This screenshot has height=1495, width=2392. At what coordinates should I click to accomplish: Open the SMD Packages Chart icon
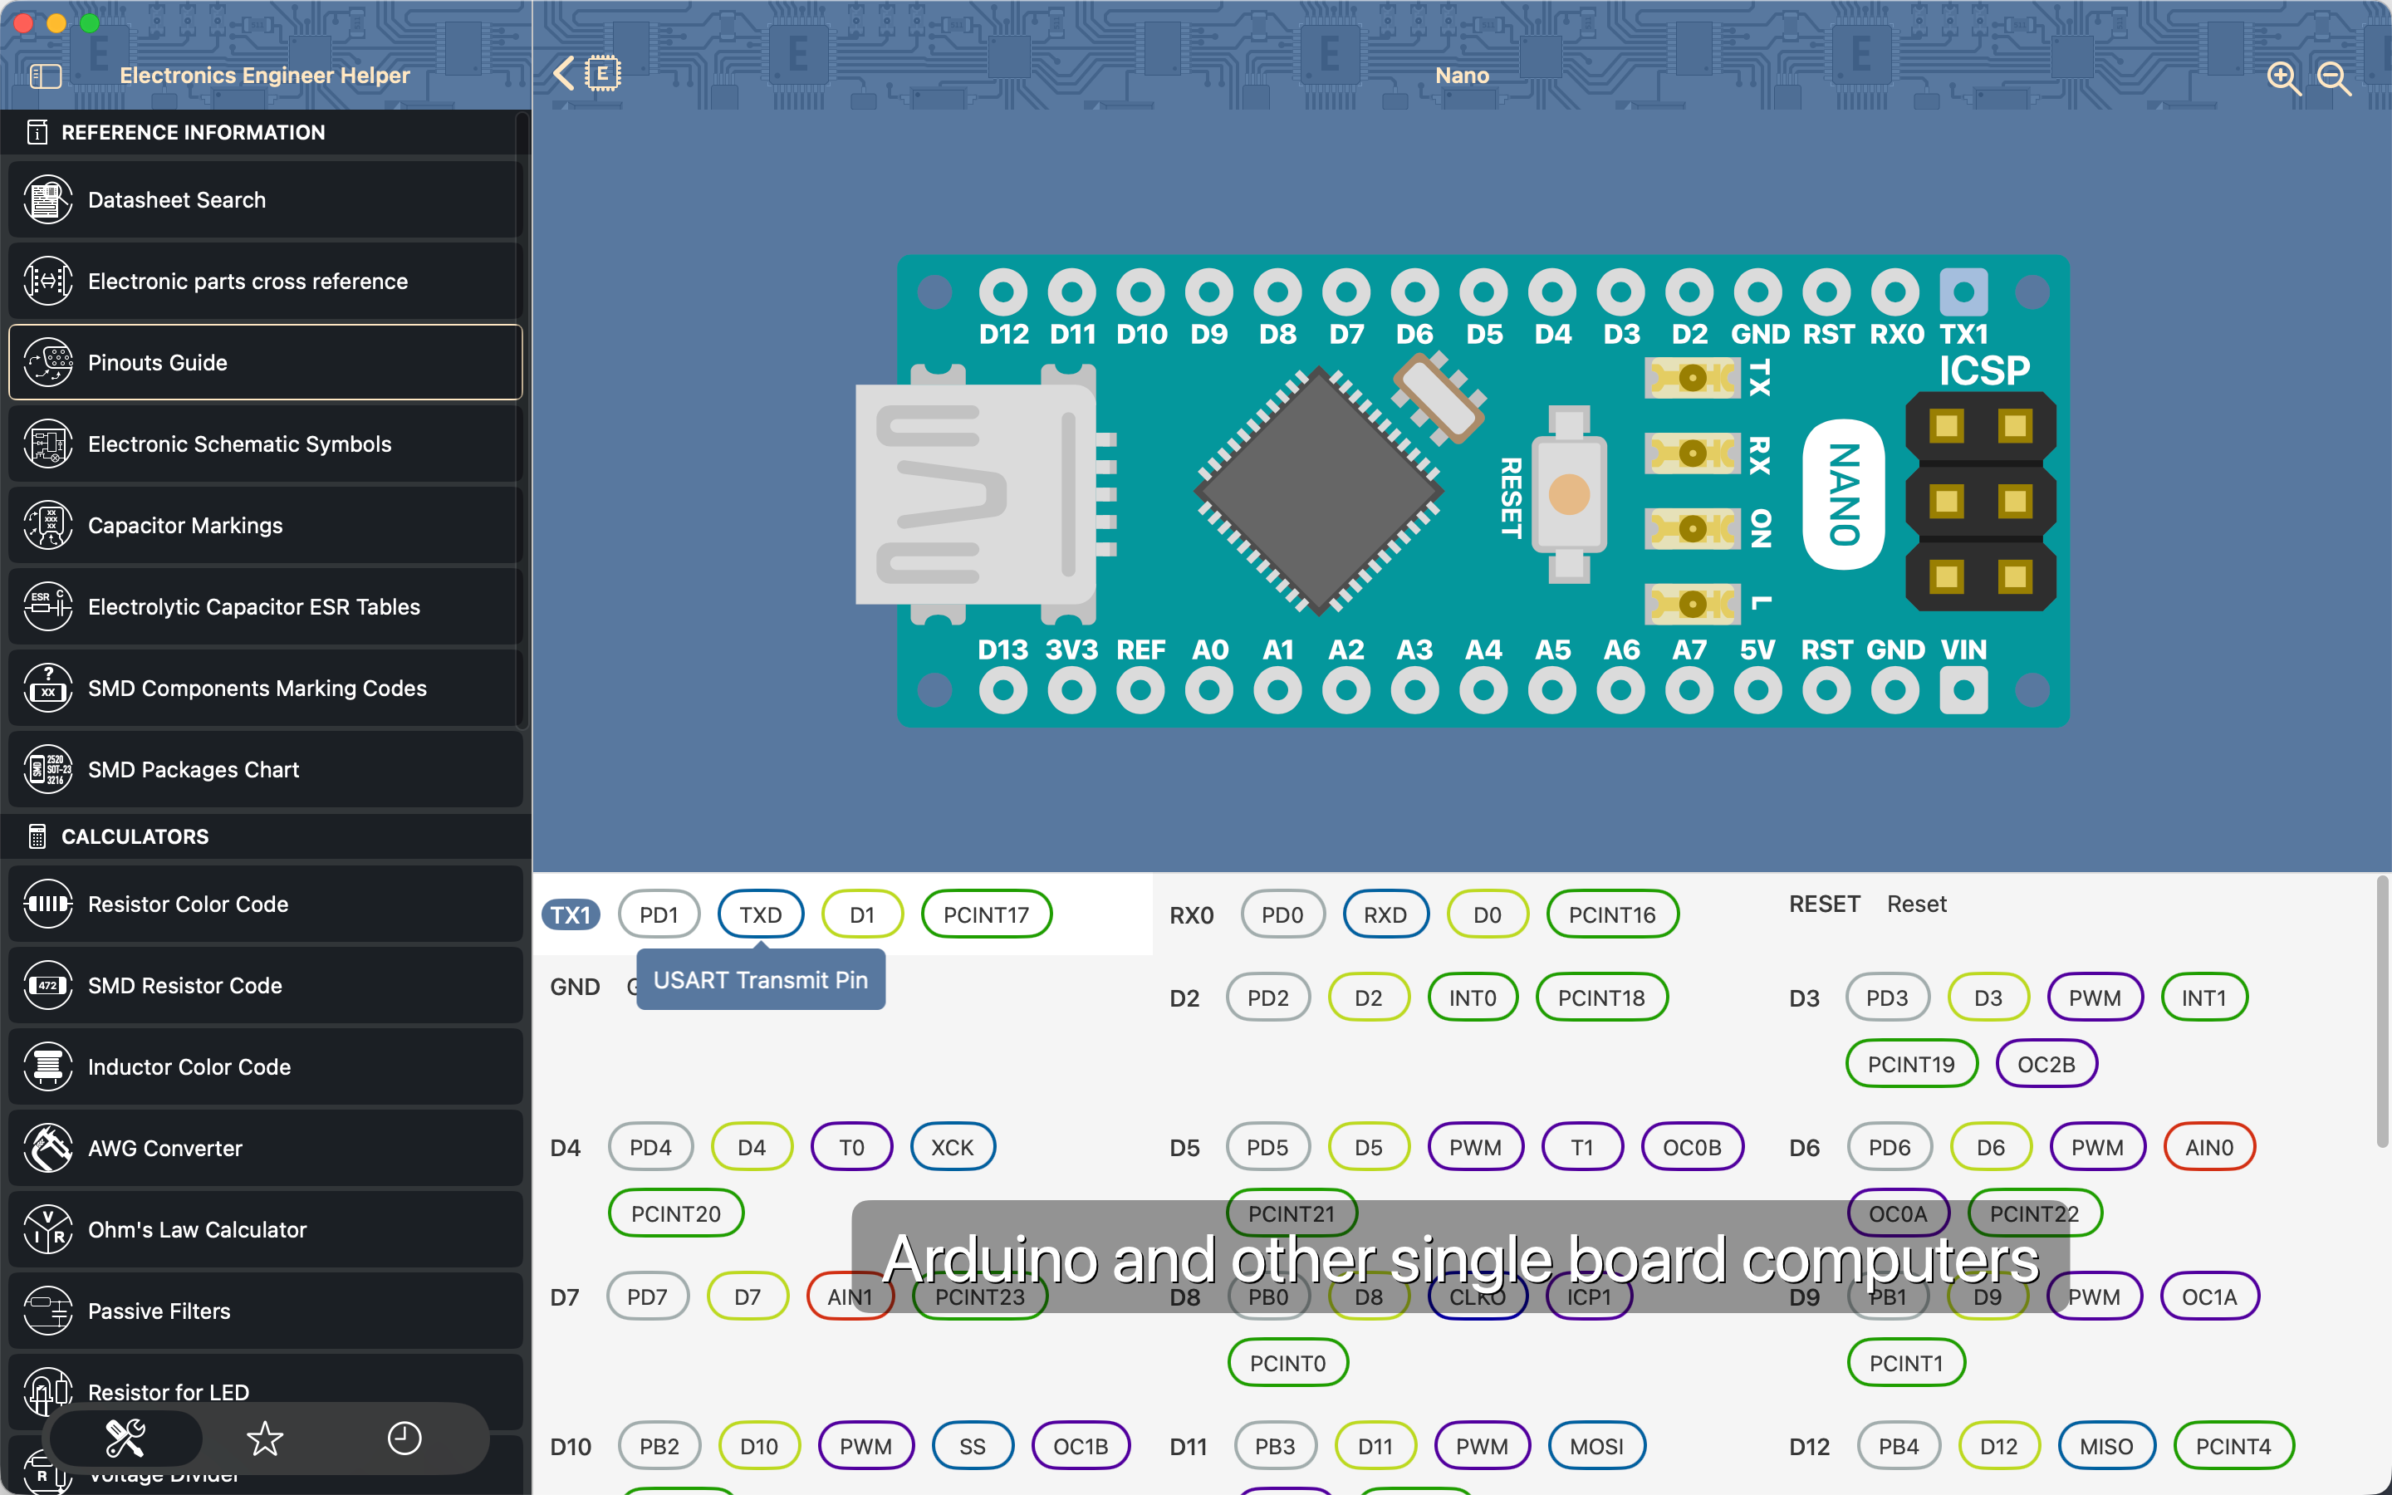tap(47, 769)
